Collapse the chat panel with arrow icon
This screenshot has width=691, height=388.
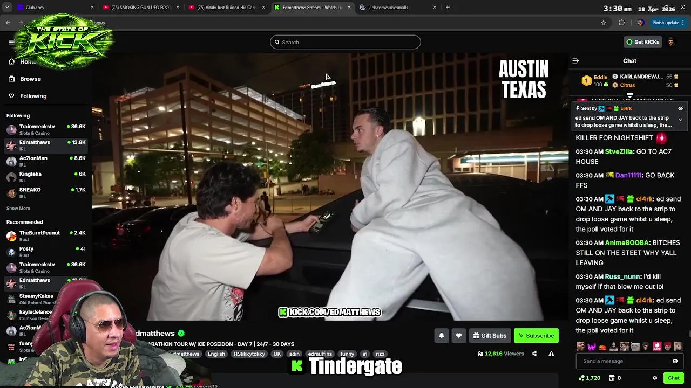575,61
